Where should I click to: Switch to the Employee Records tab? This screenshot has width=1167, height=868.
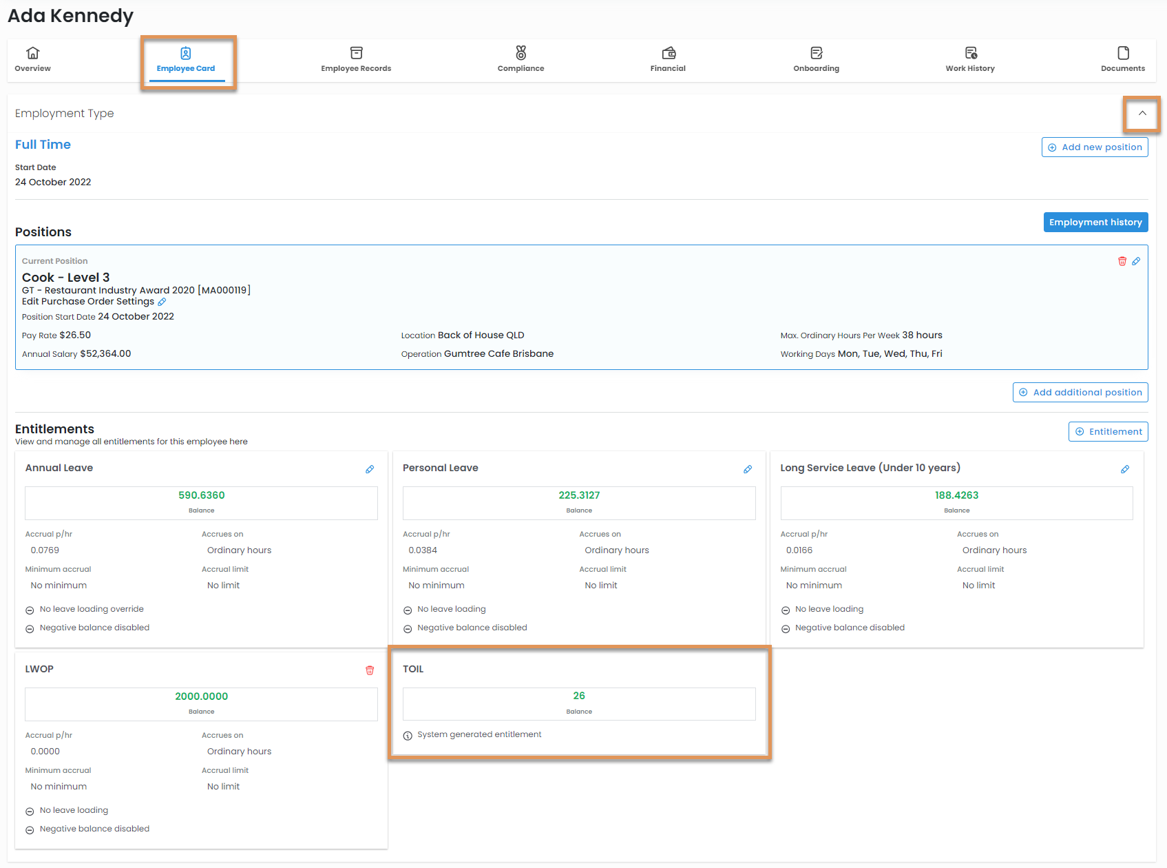click(356, 59)
